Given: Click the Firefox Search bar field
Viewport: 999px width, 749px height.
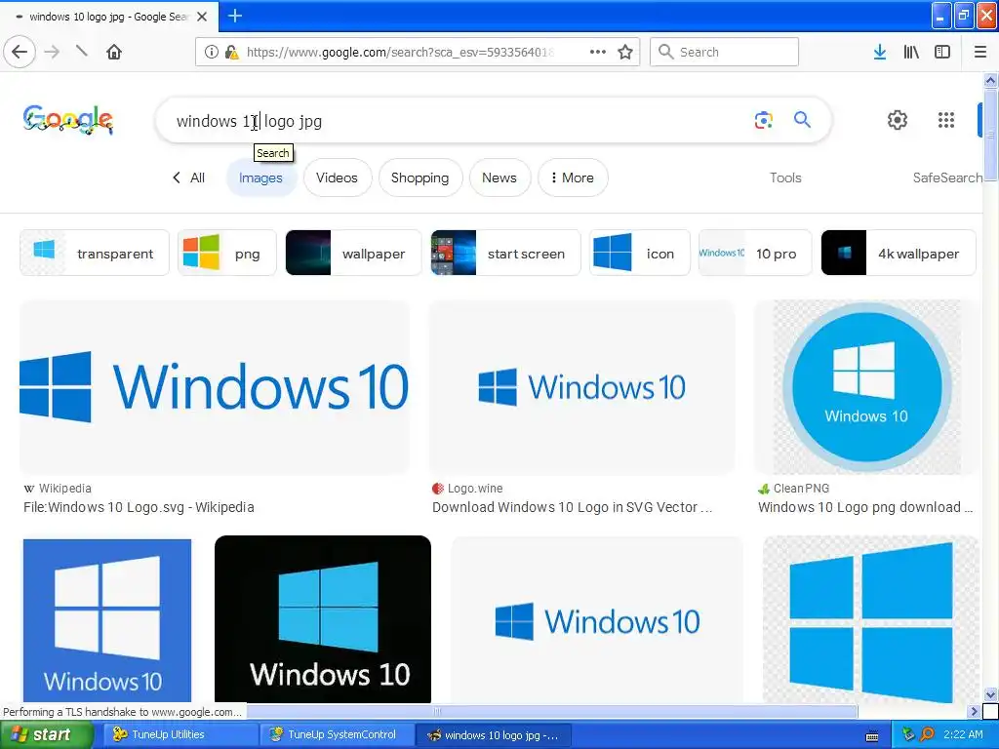Looking at the screenshot, I should 724,52.
